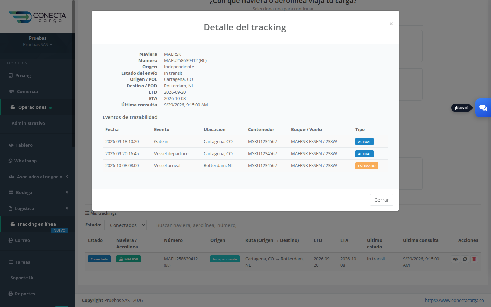Click the Pricing calculator icon
Image resolution: width=491 pixels, height=307 pixels.
coord(11,75)
